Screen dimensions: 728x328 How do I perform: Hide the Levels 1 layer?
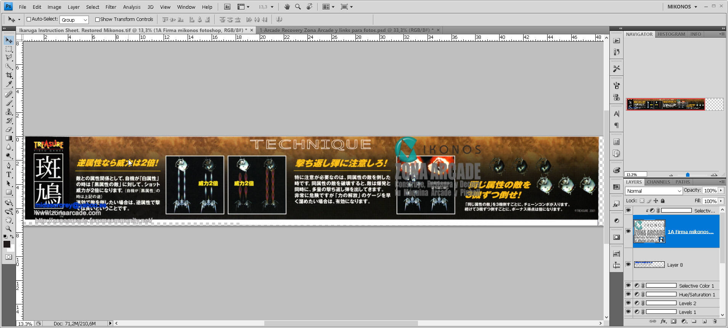[x=628, y=312]
